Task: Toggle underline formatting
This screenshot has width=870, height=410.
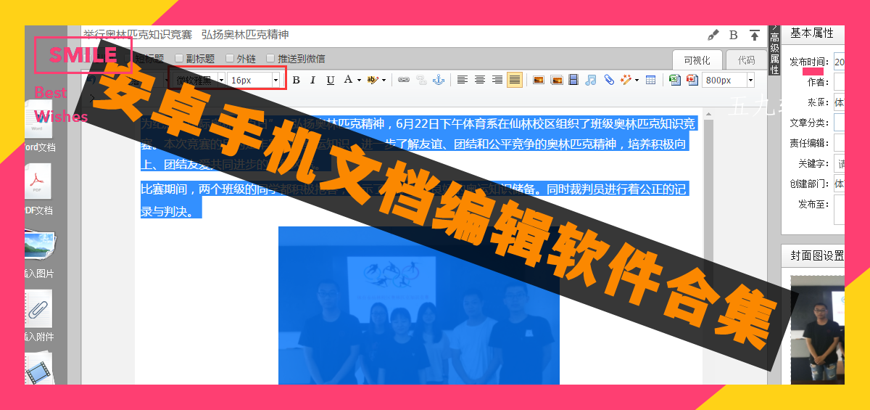Action: coord(331,80)
